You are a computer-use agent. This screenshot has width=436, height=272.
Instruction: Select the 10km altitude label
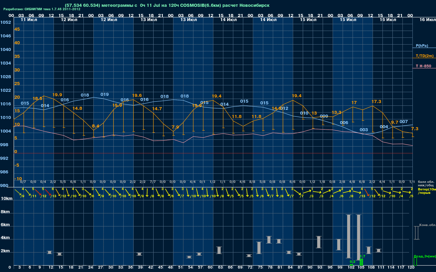pyautogui.click(x=7, y=198)
